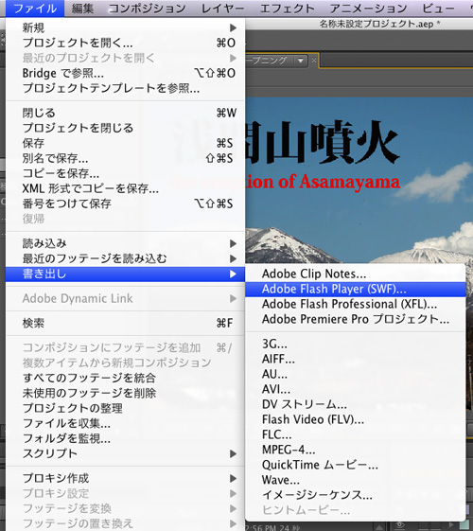
Task: Export as イメージシーケンス...
Action: coord(356,495)
